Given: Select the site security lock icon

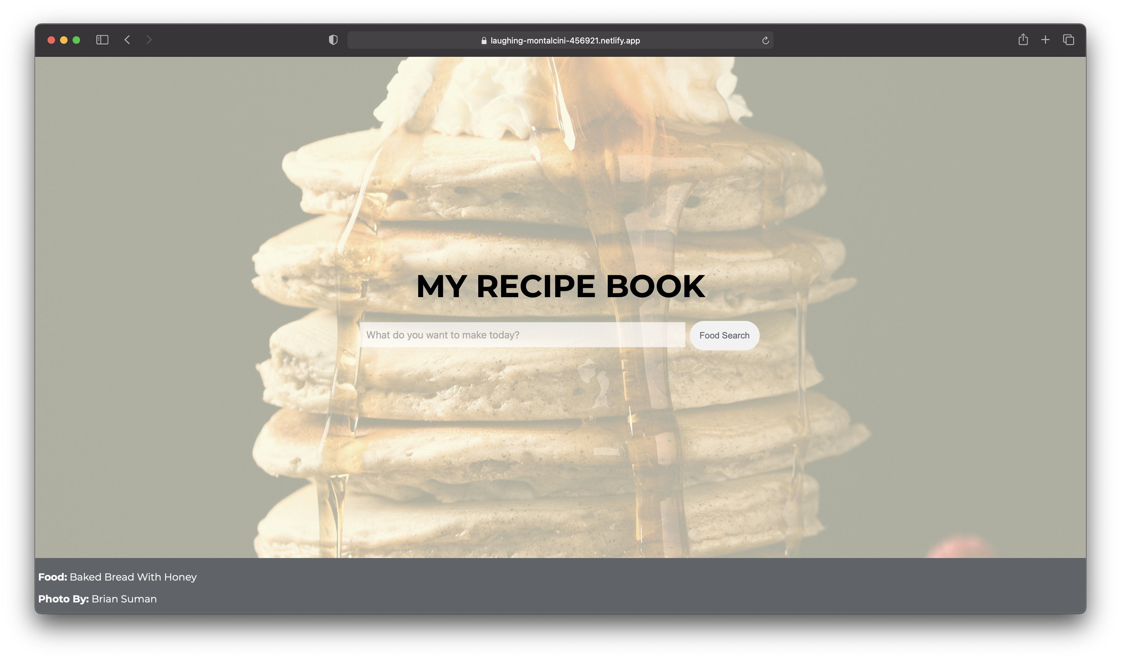Looking at the screenshot, I should tap(482, 40).
